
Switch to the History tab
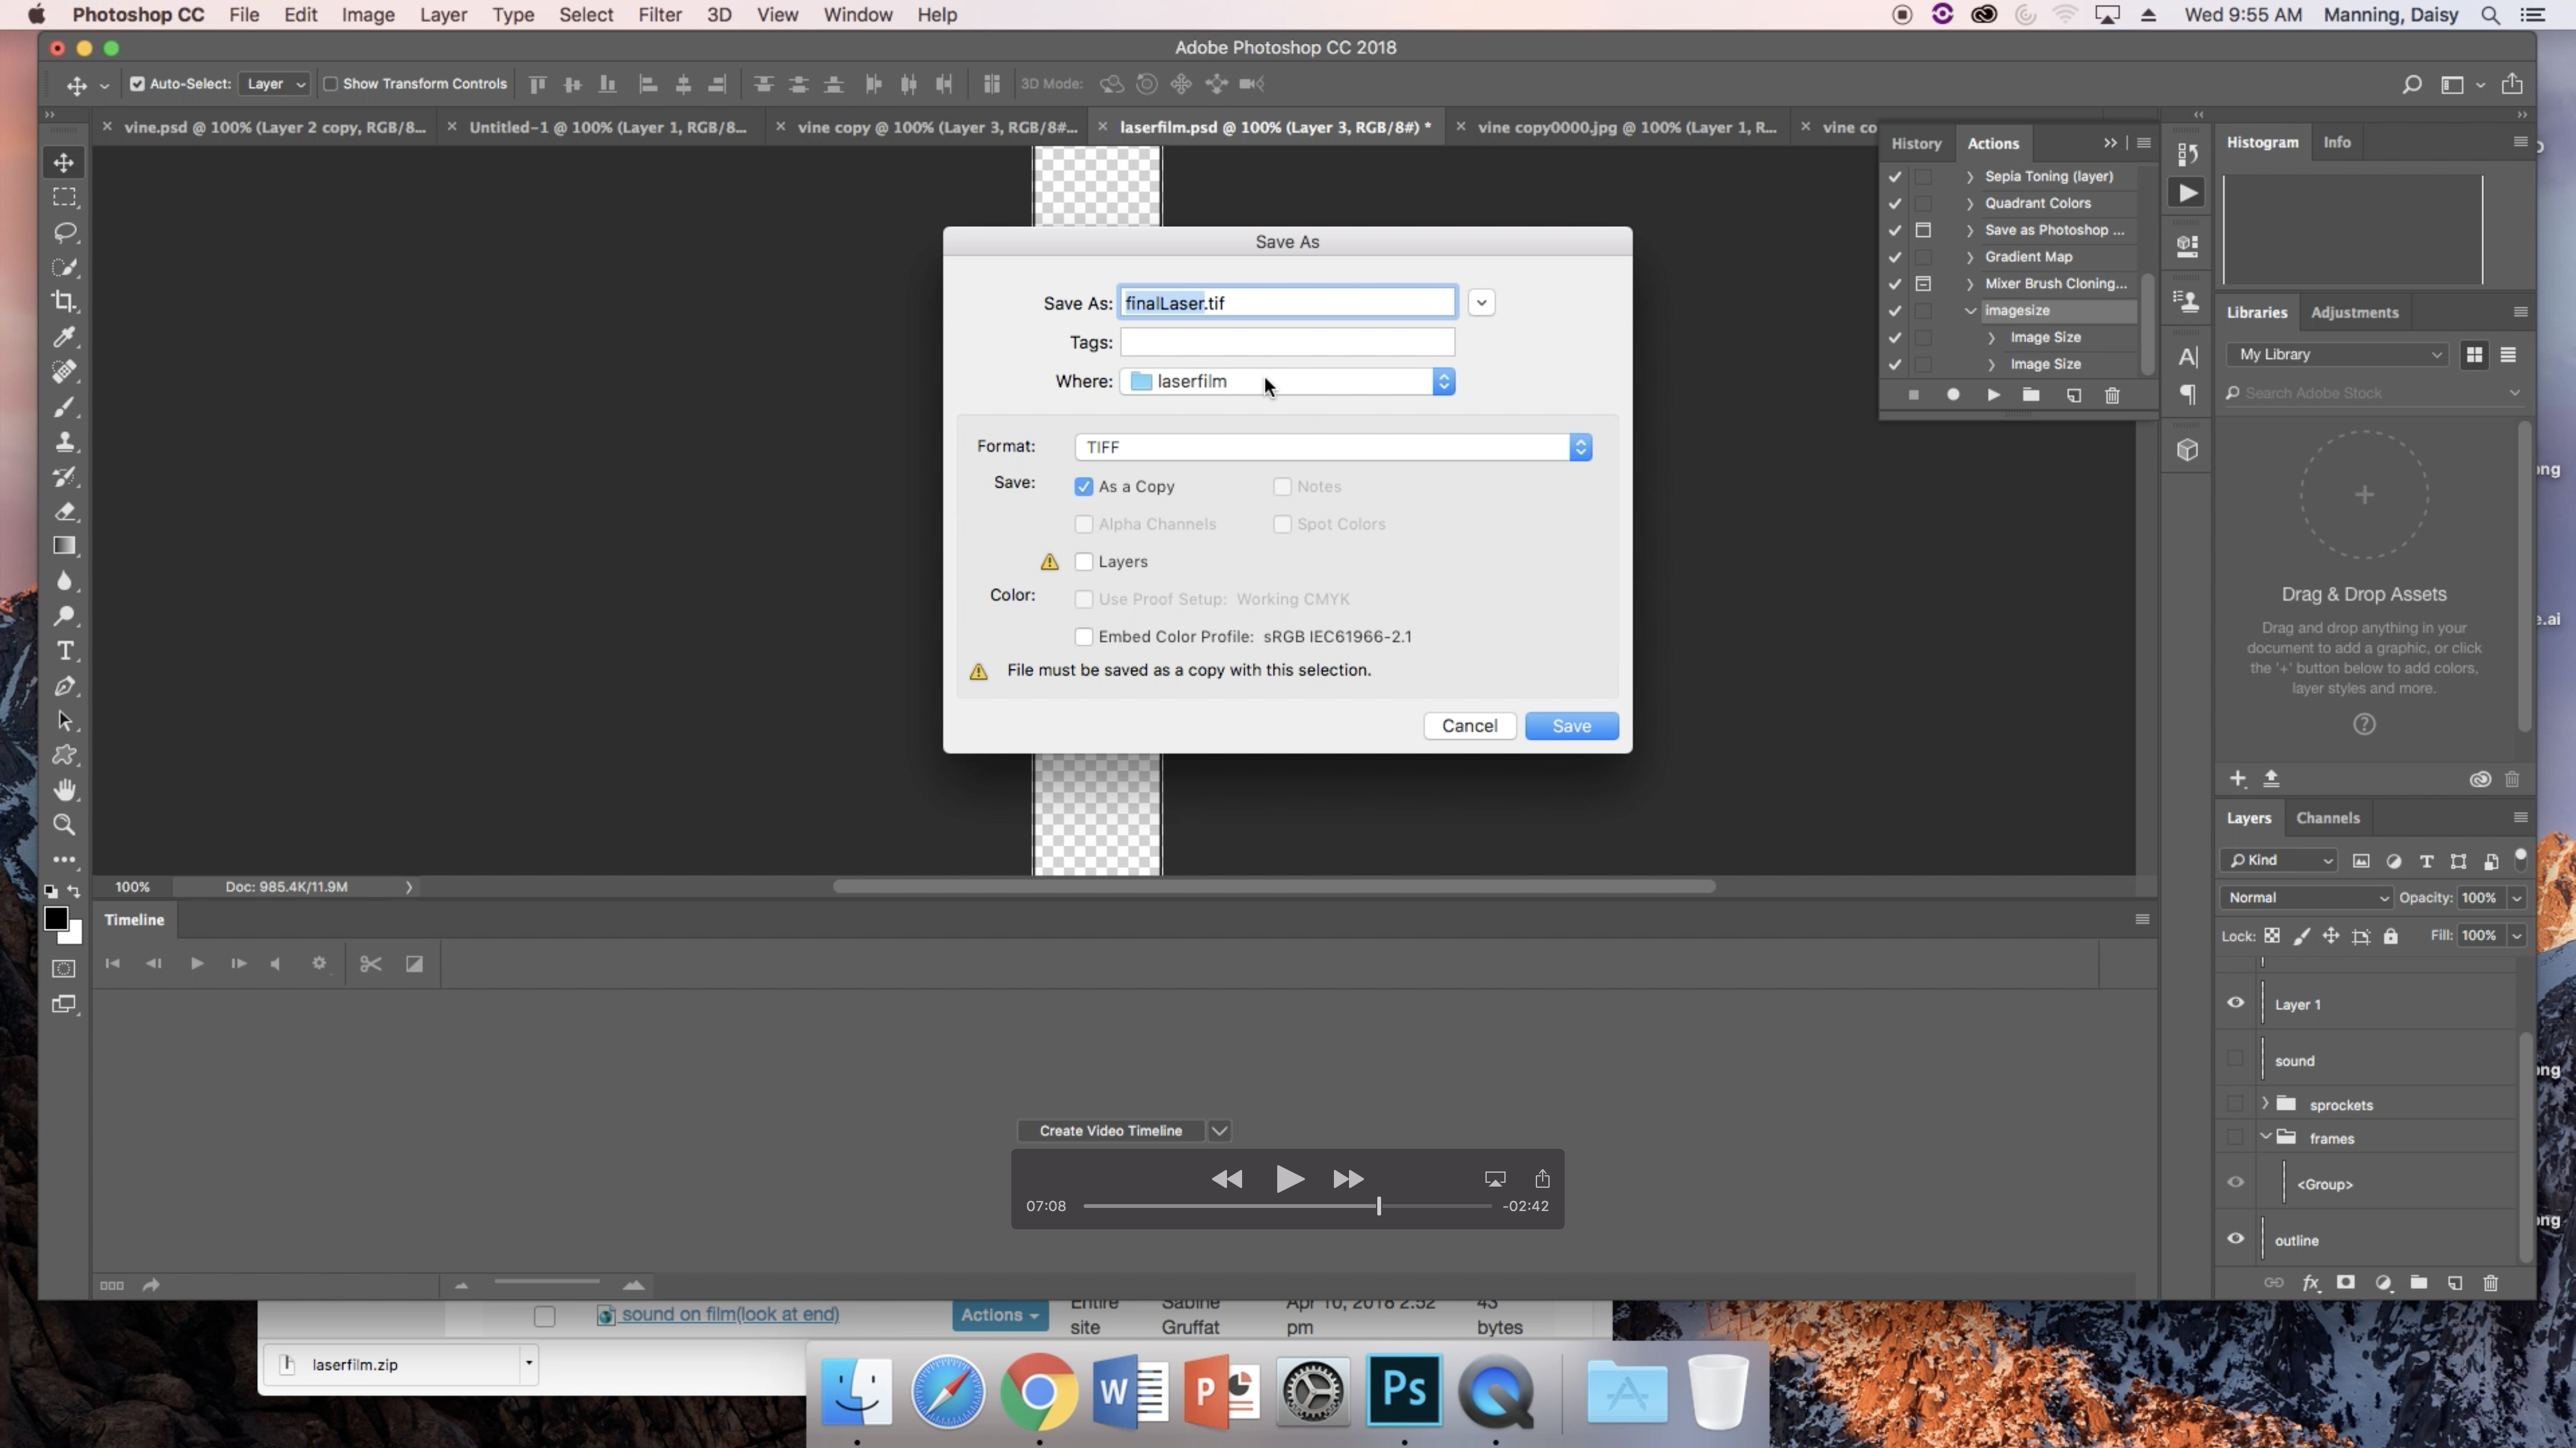tap(1915, 144)
